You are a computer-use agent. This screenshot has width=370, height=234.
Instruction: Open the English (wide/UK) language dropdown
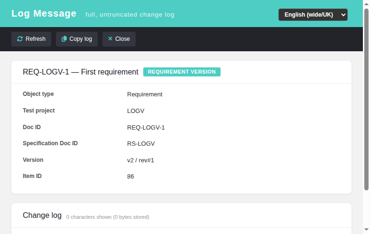pos(313,15)
